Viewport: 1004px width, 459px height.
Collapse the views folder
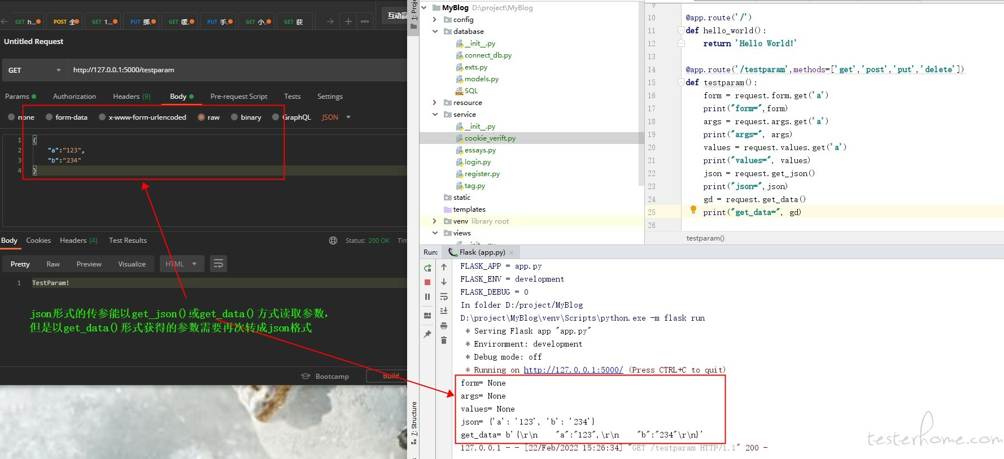[435, 233]
